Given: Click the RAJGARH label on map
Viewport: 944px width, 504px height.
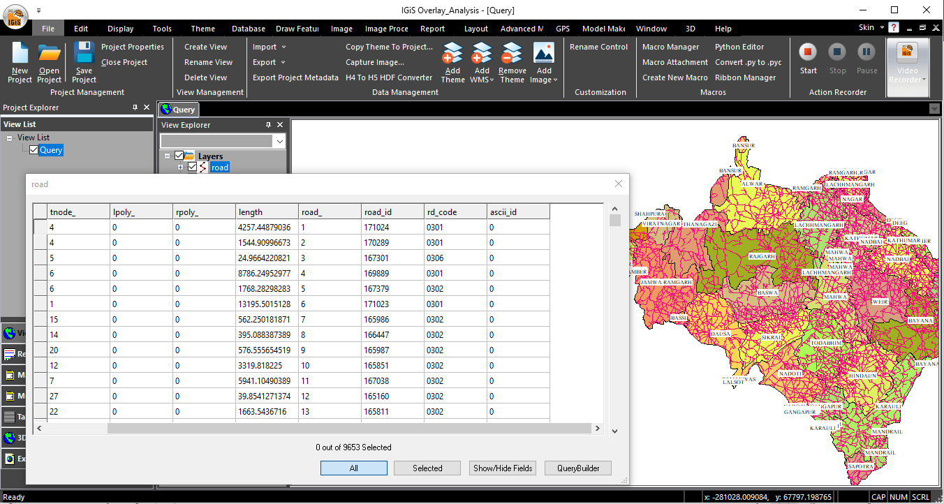Looking at the screenshot, I should tap(762, 257).
